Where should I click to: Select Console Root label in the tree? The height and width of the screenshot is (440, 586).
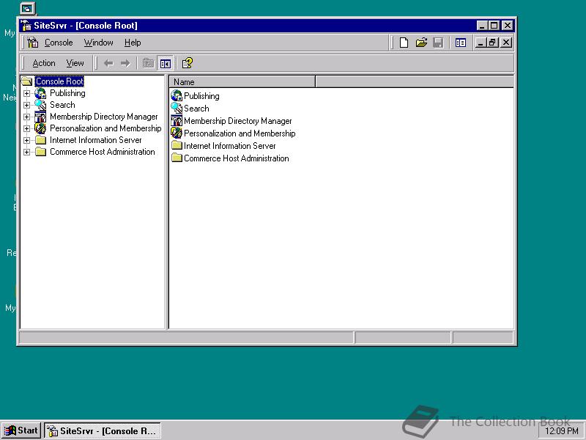click(x=59, y=81)
